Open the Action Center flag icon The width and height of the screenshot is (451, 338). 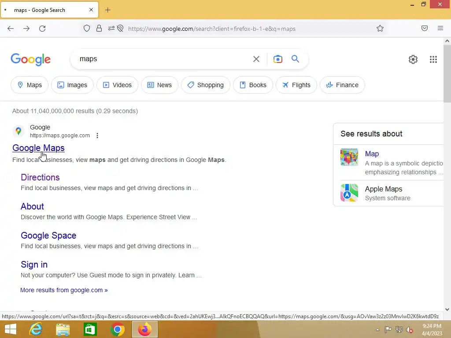(x=388, y=330)
